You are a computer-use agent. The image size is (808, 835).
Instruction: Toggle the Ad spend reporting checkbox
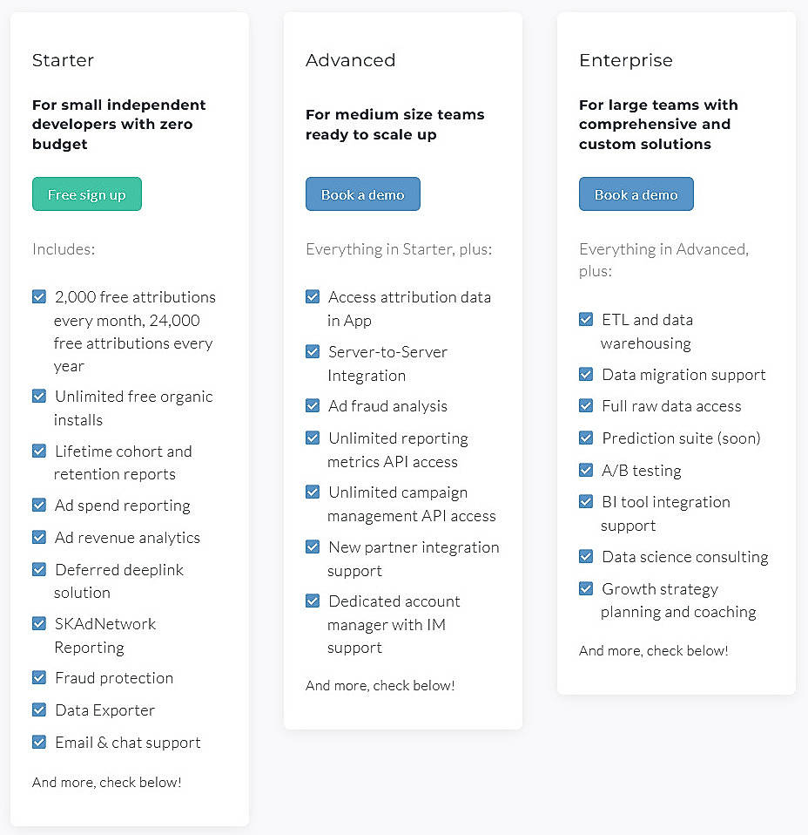coord(39,505)
